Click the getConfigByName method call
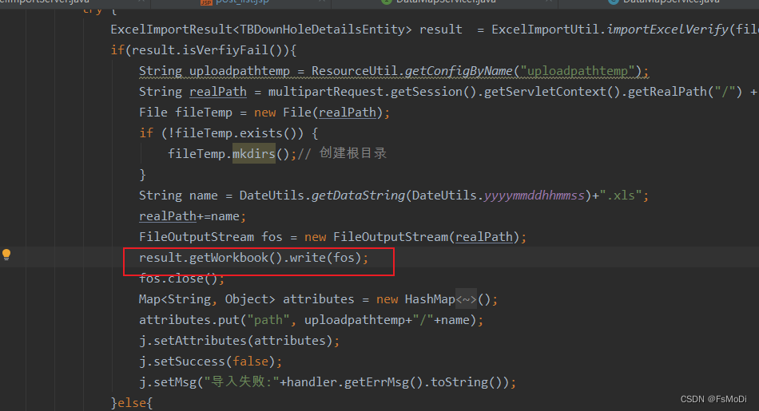This screenshot has width=759, height=411. click(x=459, y=71)
